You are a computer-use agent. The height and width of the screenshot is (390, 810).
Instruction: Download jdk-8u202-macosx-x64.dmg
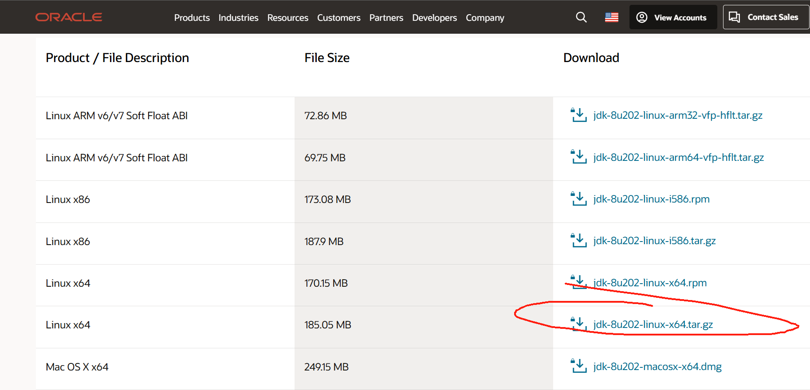click(x=657, y=367)
